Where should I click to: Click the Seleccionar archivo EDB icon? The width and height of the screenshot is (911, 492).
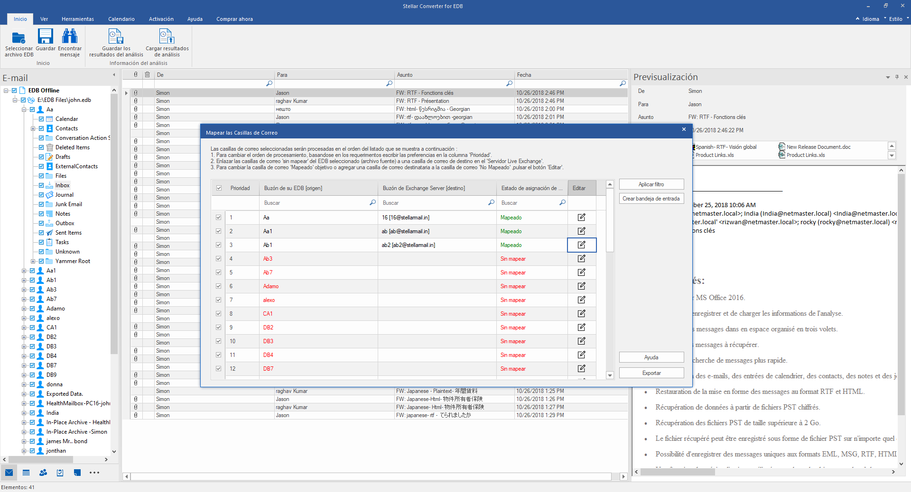[x=19, y=36]
